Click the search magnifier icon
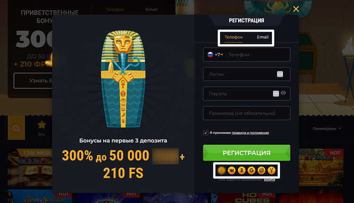 16,128
